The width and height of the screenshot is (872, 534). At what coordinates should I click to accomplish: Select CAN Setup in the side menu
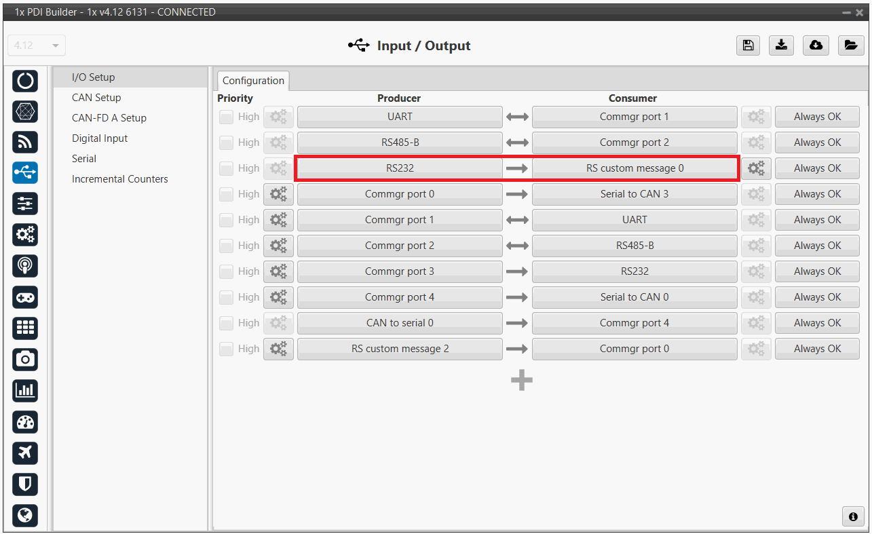pyautogui.click(x=96, y=98)
